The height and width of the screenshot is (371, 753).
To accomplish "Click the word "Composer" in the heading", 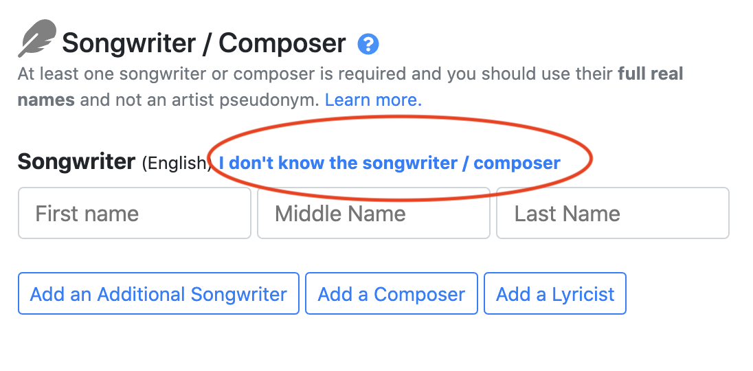I will [282, 43].
